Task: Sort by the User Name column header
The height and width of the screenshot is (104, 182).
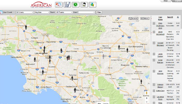Action: coord(160,18)
